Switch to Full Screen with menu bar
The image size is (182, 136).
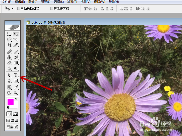click(x=13, y=120)
